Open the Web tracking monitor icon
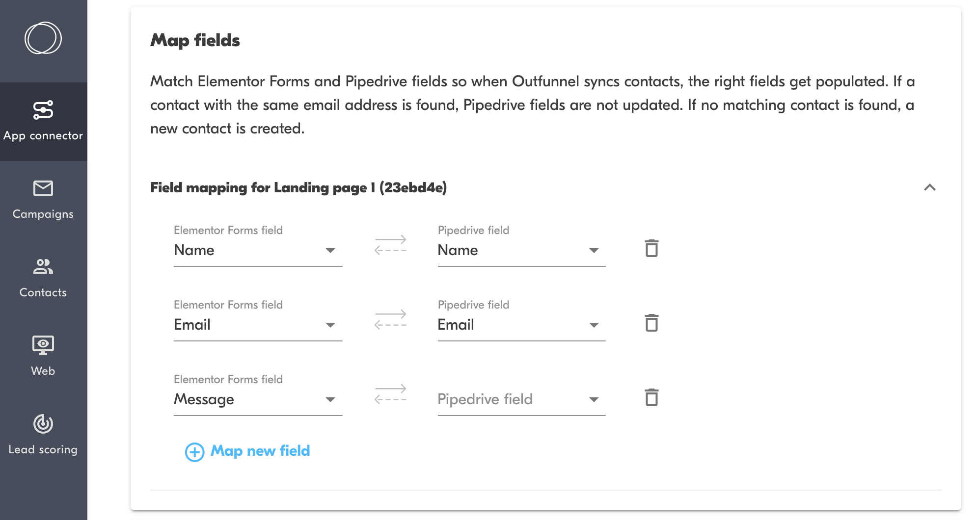 tap(43, 345)
